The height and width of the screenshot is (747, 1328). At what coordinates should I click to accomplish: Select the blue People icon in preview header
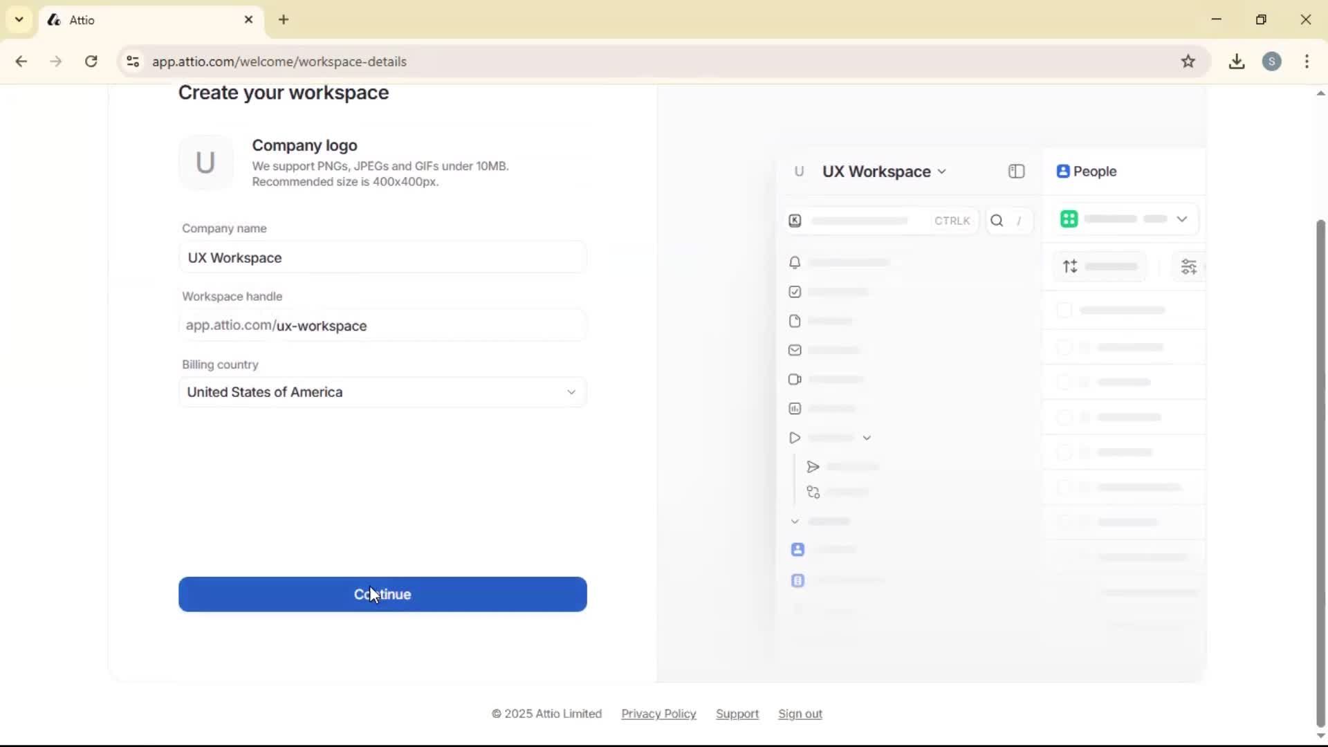[x=1063, y=172]
